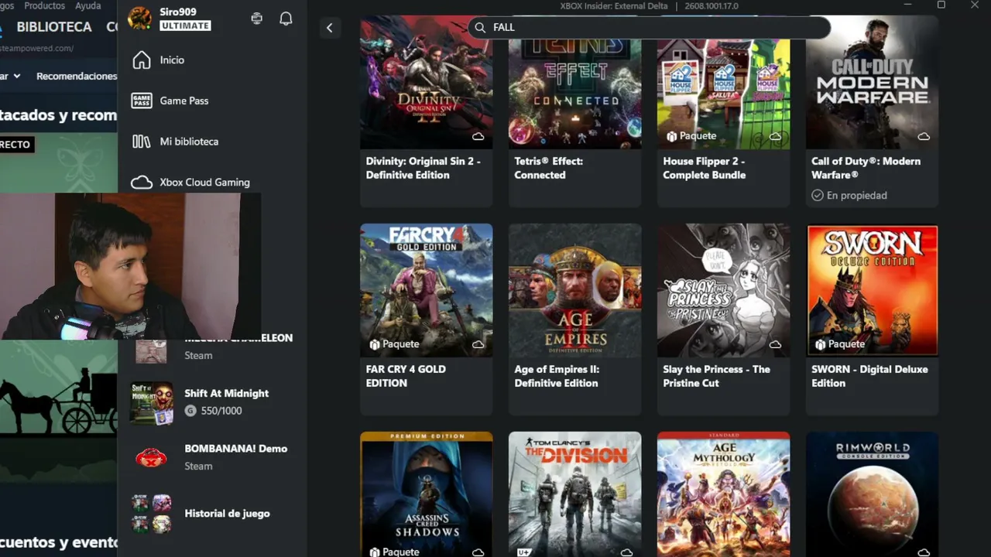991x557 pixels.
Task: Click the Paquete badge on House Flipper 2
Action: coord(691,136)
